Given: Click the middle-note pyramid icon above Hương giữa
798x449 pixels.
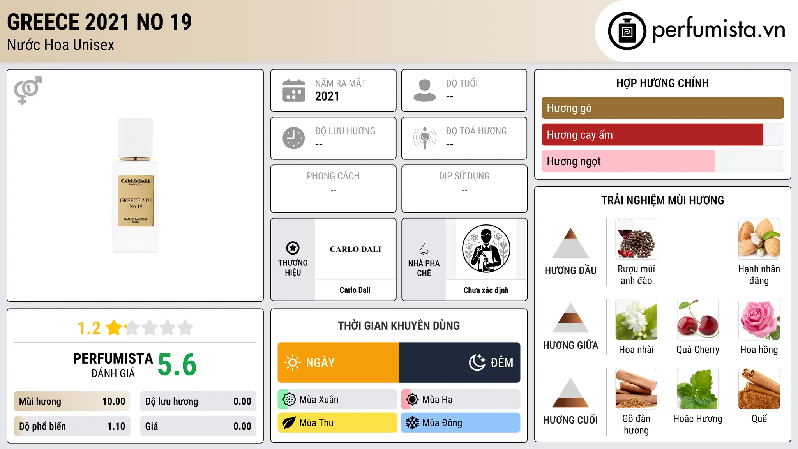Looking at the screenshot, I should 570,318.
